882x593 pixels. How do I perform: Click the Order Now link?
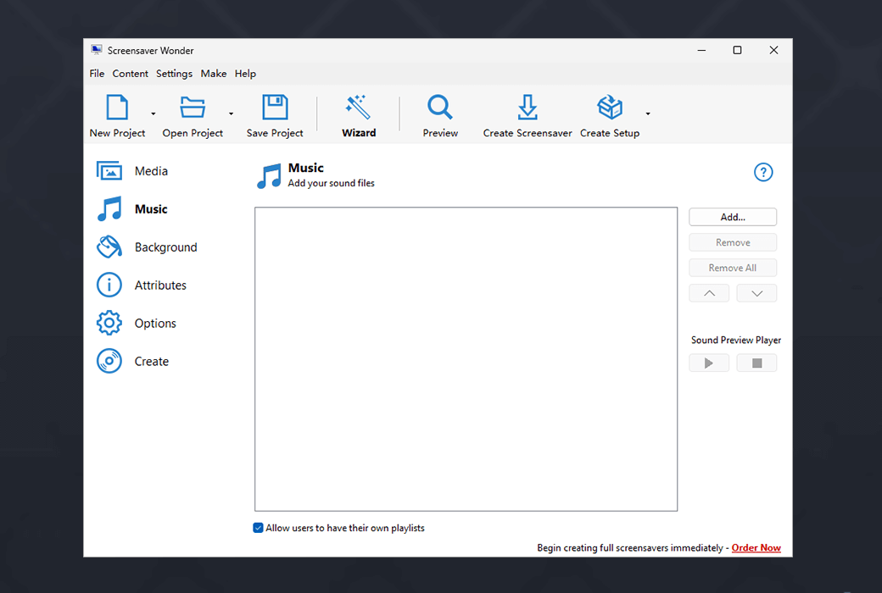point(756,547)
